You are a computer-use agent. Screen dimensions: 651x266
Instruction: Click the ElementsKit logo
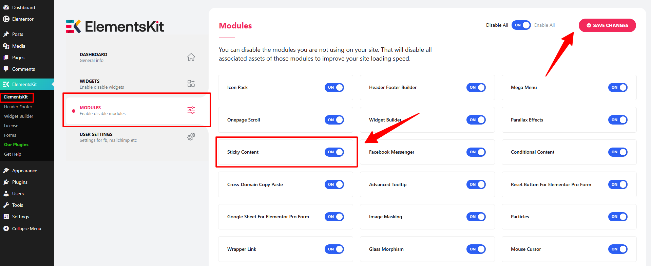[x=115, y=26]
